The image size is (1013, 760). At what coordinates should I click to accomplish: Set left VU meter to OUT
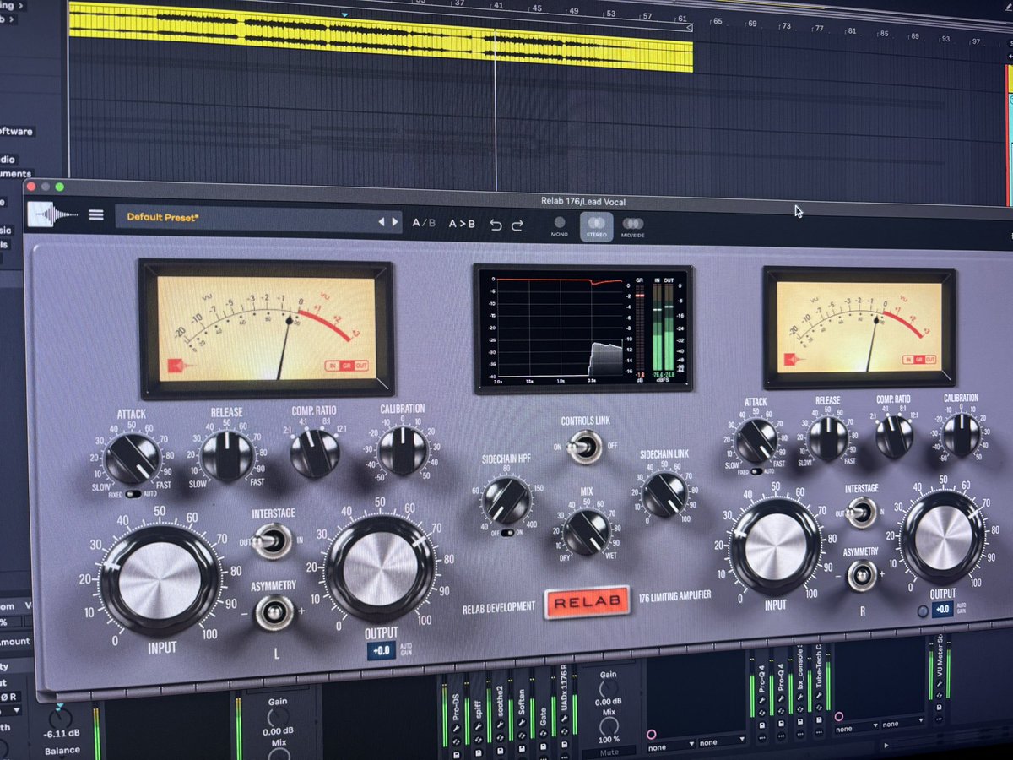(361, 366)
